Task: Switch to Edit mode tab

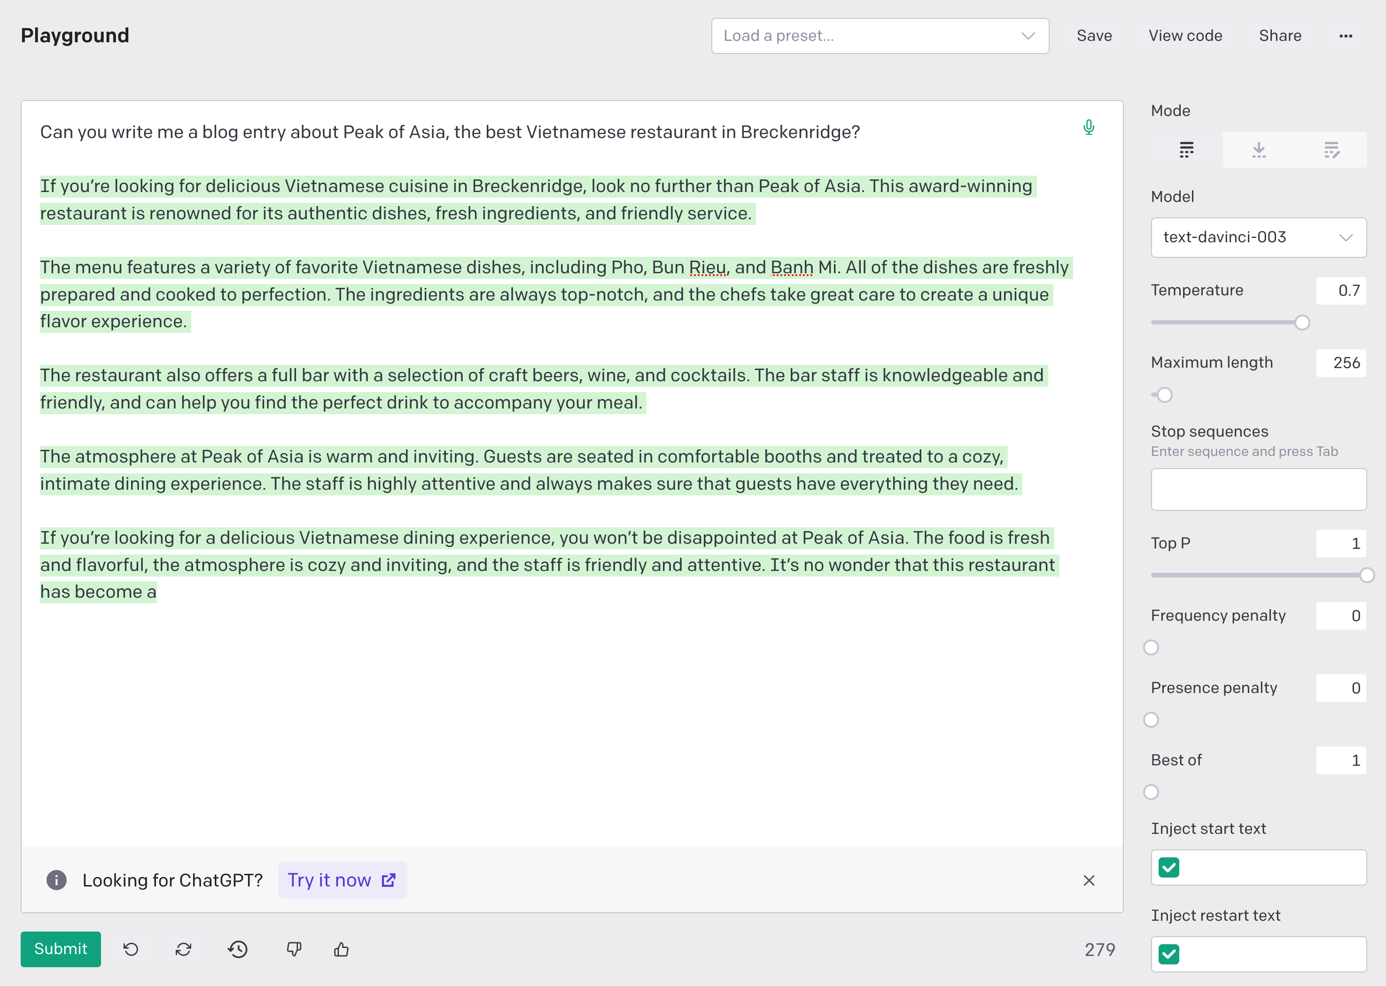Action: 1331,149
